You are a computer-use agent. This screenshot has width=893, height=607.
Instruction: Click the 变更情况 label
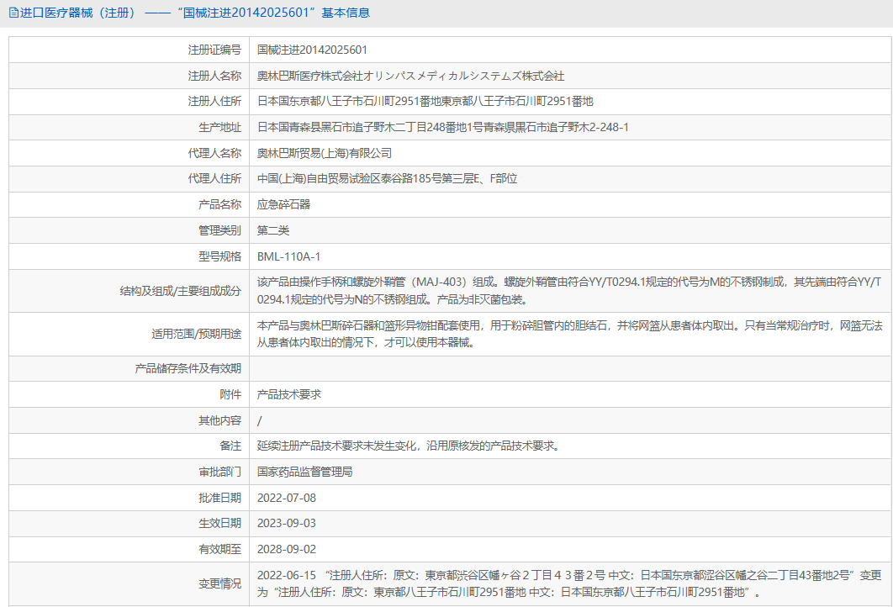[219, 583]
